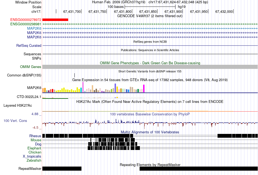Open the 100 Vert. Cons label
This screenshot has width=258, height=175.
(x=15, y=121)
